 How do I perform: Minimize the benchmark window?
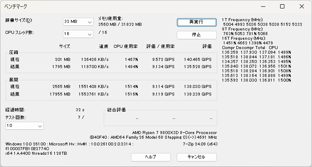(263, 6)
